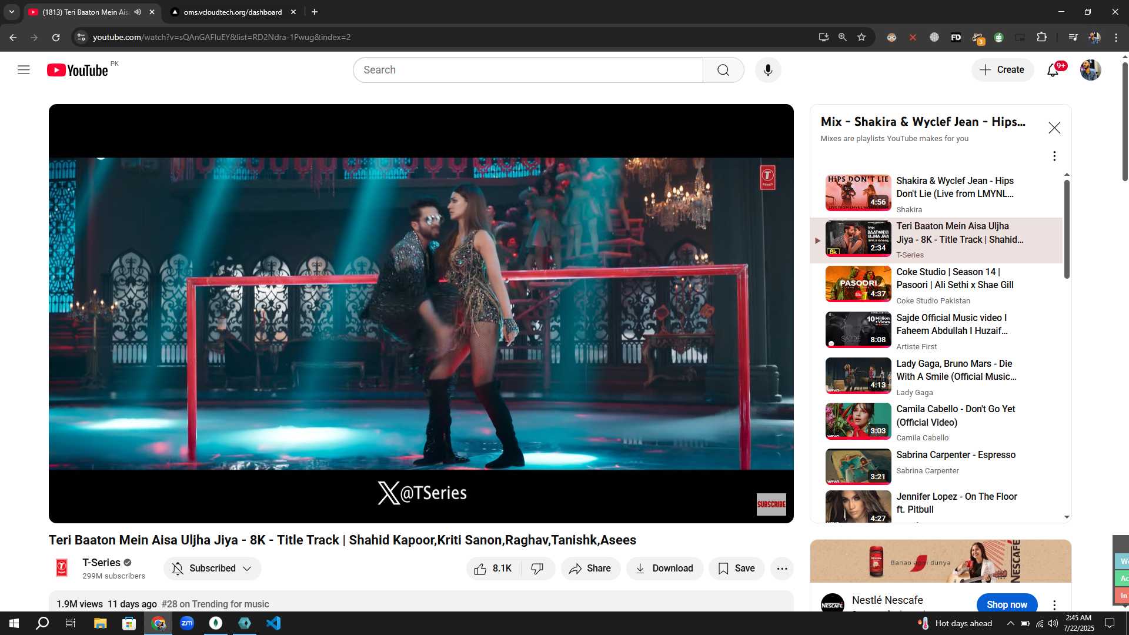Play Camila Cabello Don't Go Yet
Viewport: 1129px width, 635px height.
click(936, 423)
